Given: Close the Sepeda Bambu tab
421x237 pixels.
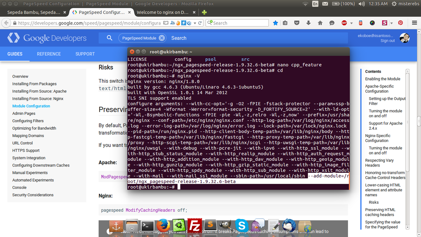Looking at the screenshot, I should pos(65,12).
